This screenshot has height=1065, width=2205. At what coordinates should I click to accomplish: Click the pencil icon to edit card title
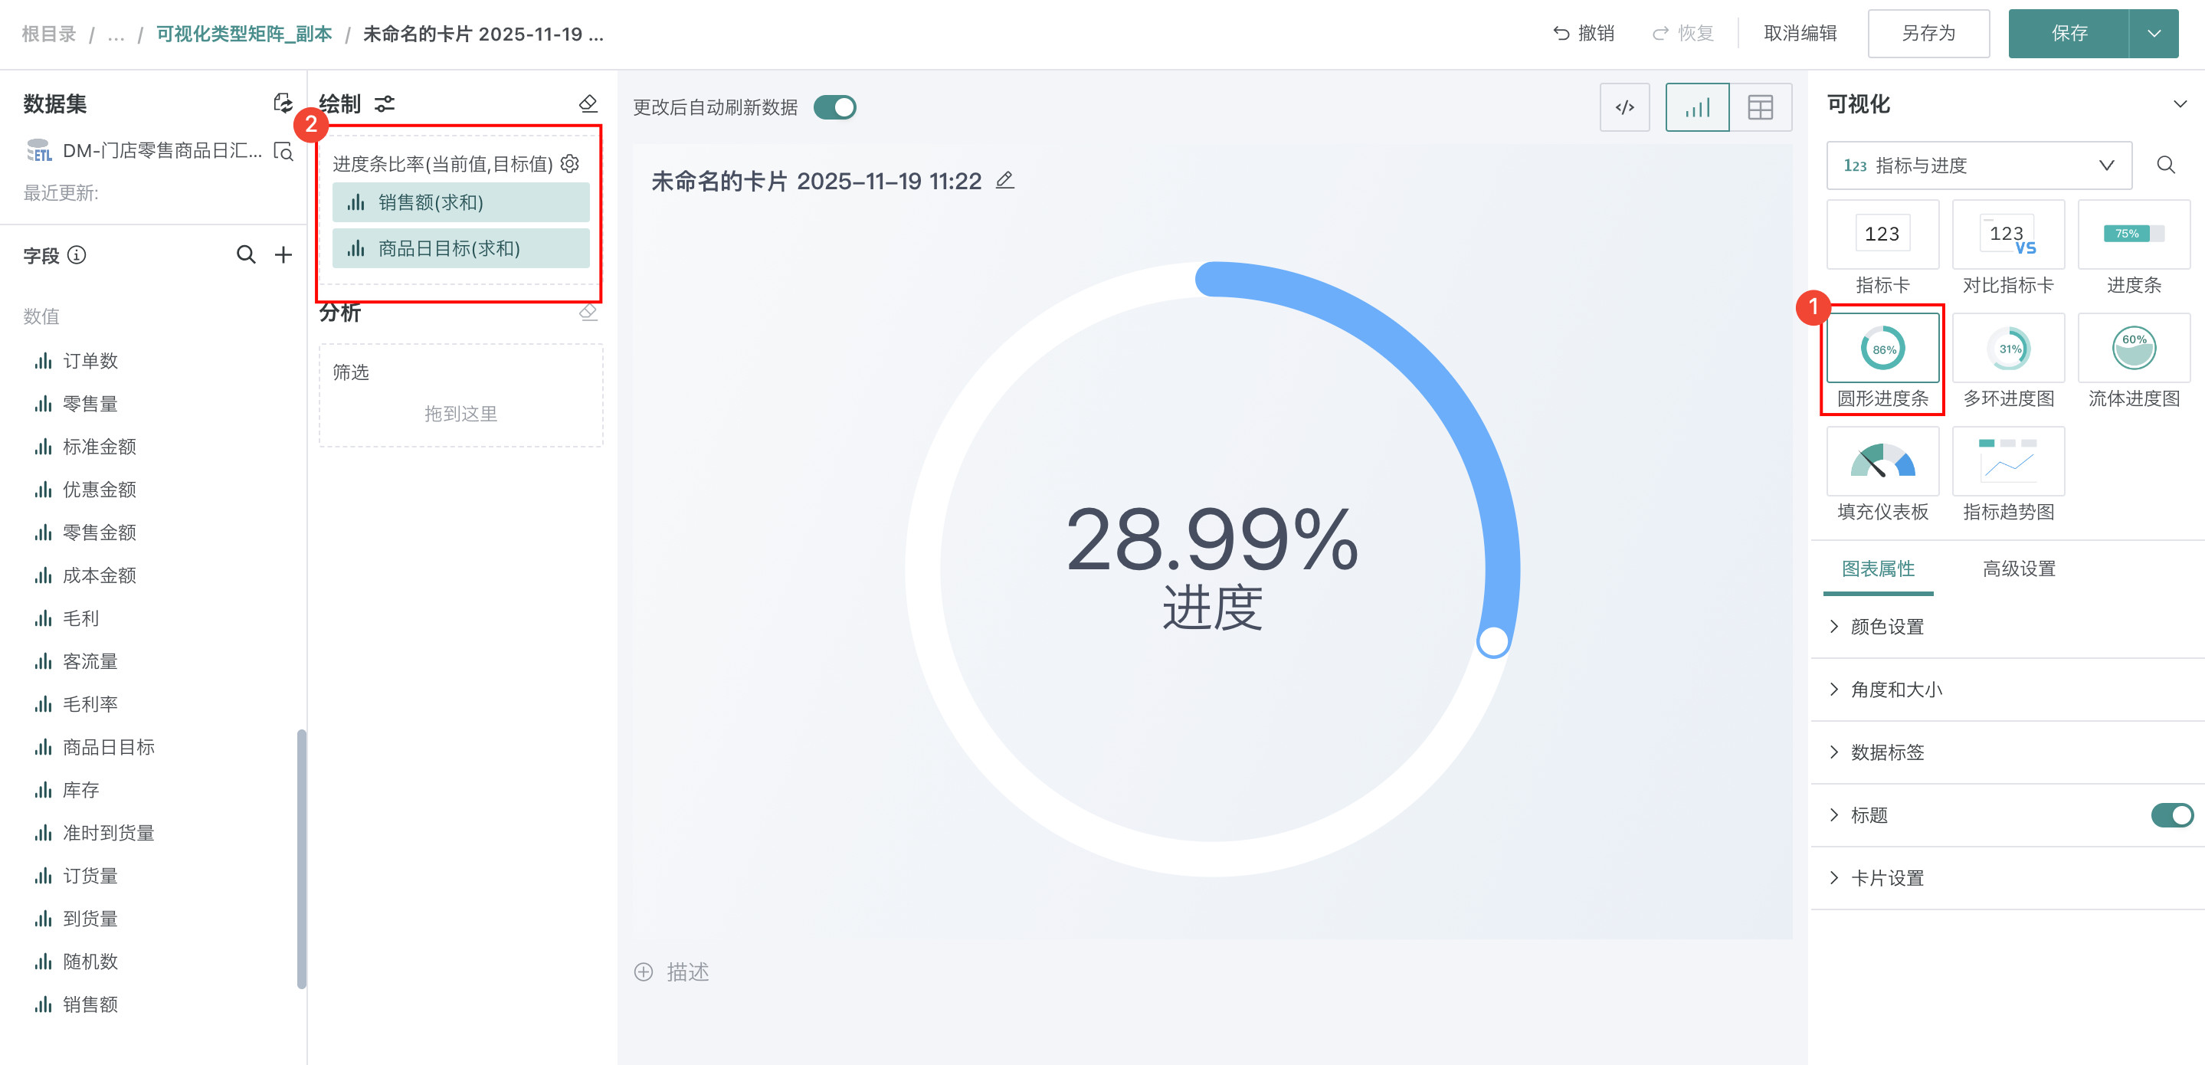tap(1005, 180)
